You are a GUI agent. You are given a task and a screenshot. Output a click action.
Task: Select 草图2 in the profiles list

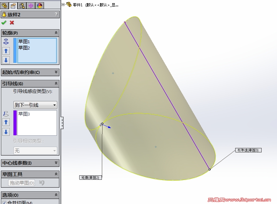pos(24,48)
